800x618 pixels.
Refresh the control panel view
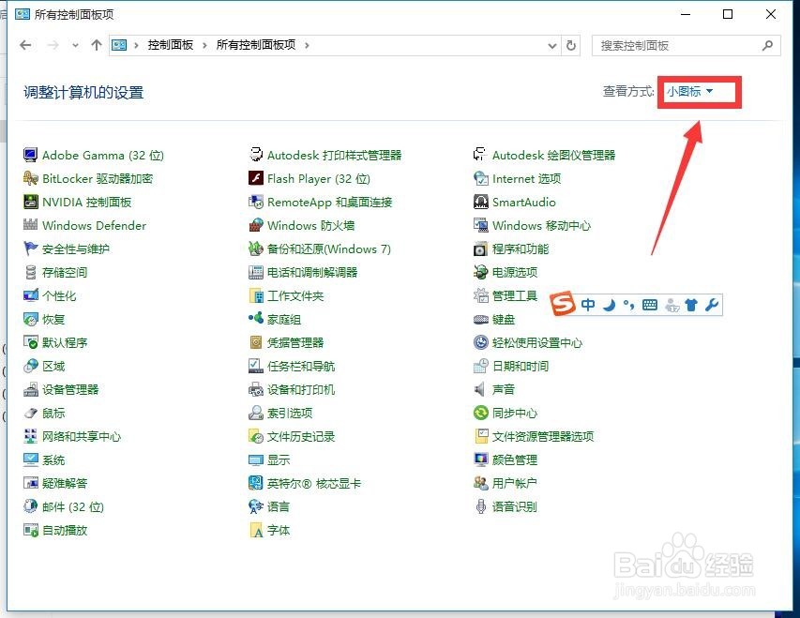pos(571,45)
